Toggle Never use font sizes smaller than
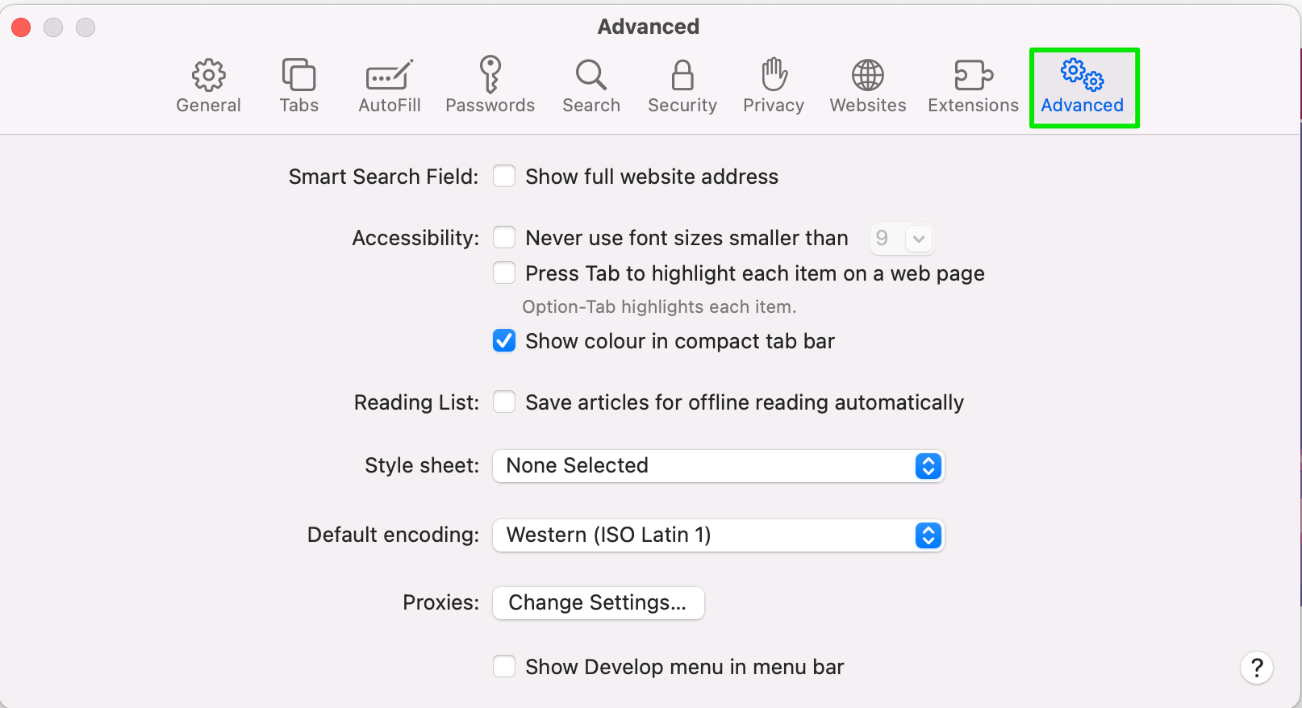The height and width of the screenshot is (708, 1302). (504, 237)
